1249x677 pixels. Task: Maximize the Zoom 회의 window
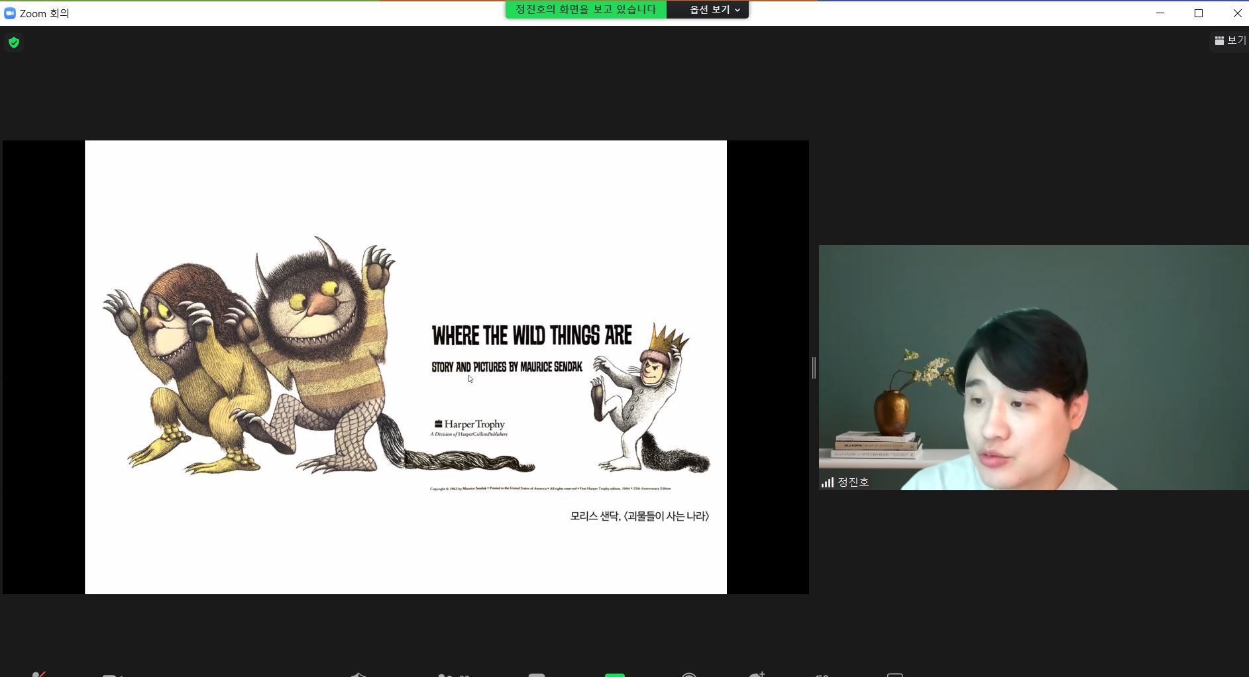[1199, 13]
